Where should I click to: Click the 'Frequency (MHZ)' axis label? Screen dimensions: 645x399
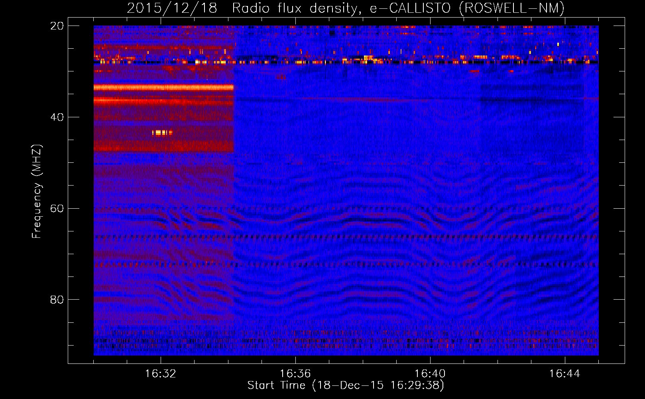click(x=37, y=192)
